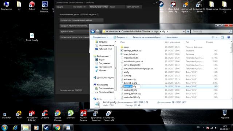Select Boost fps.cfg file on desktop
Image resolution: width=233 pixels, height=131 pixels.
(32, 37)
